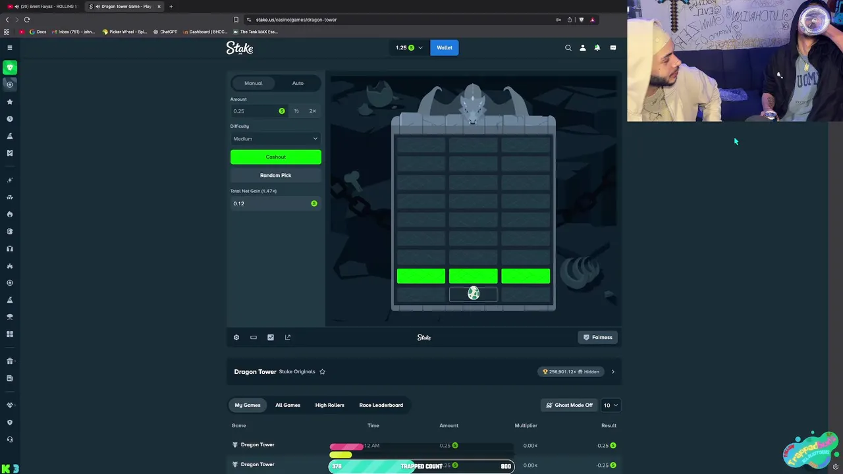Open the Gmail Inbox bookmark
Image resolution: width=843 pixels, height=474 pixels.
[x=74, y=32]
